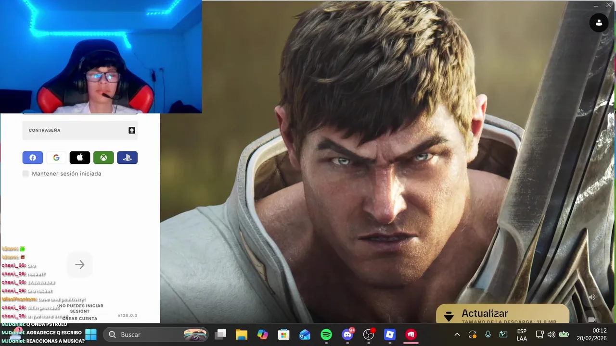Sign in with PlayStation button
This screenshot has height=346, width=616.
127,158
